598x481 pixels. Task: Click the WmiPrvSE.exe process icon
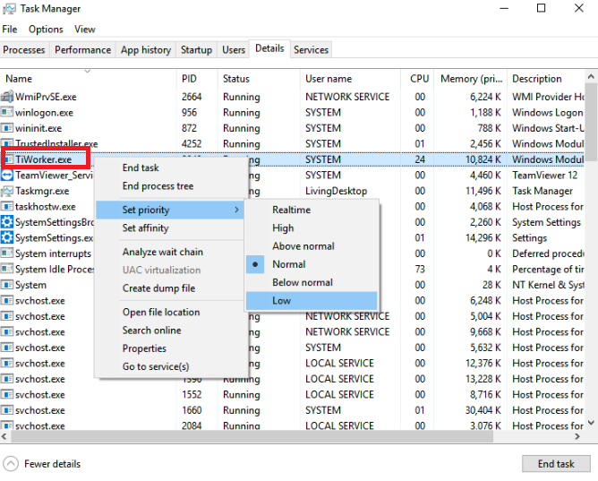pos(7,97)
